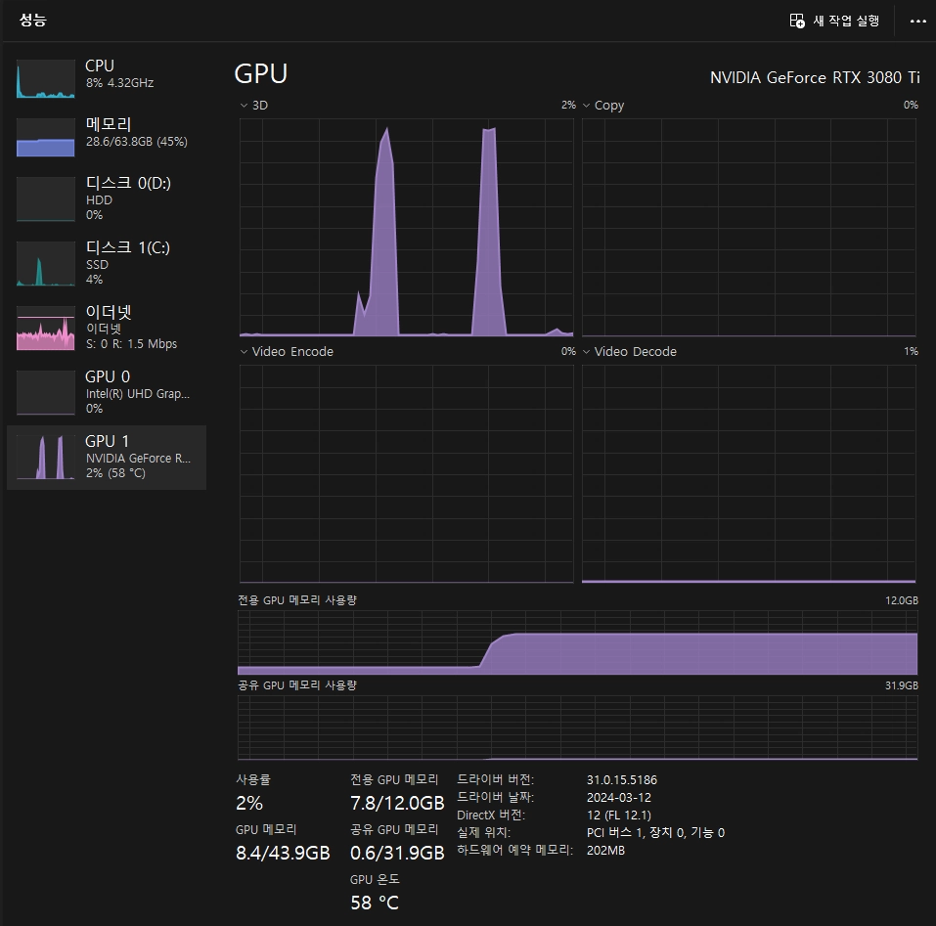Screen dimensions: 936x926
Task: Click inside the 3D utilization graph
Action: tap(406, 225)
